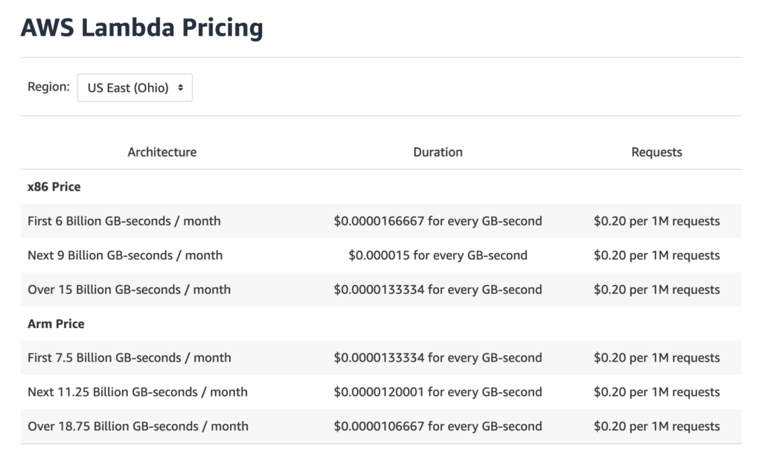
Task: Select the Requests column header
Action: [656, 152]
